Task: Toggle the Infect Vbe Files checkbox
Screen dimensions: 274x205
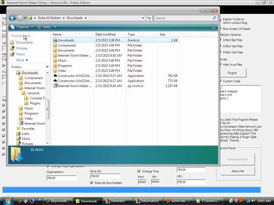Action: click(x=221, y=52)
